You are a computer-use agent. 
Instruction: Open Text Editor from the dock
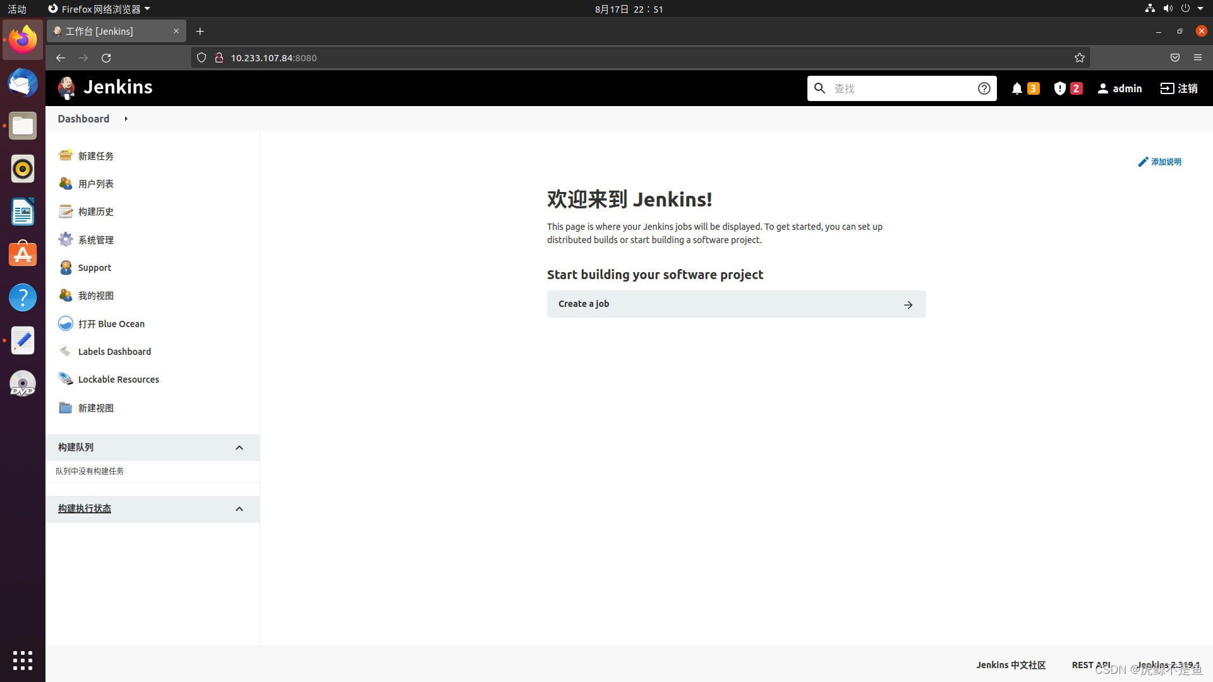click(23, 340)
